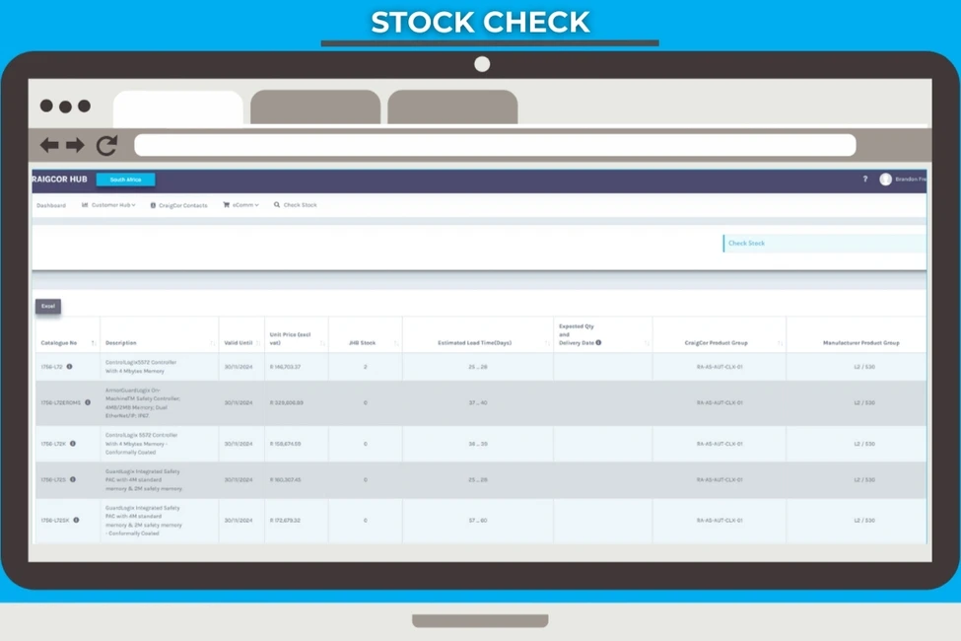The width and height of the screenshot is (961, 641).
Task: Click unit price R 146,703.37
Action: (x=285, y=367)
